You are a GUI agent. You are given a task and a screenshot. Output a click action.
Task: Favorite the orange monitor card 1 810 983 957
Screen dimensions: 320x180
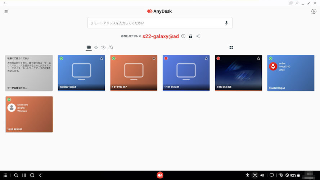tap(154, 59)
